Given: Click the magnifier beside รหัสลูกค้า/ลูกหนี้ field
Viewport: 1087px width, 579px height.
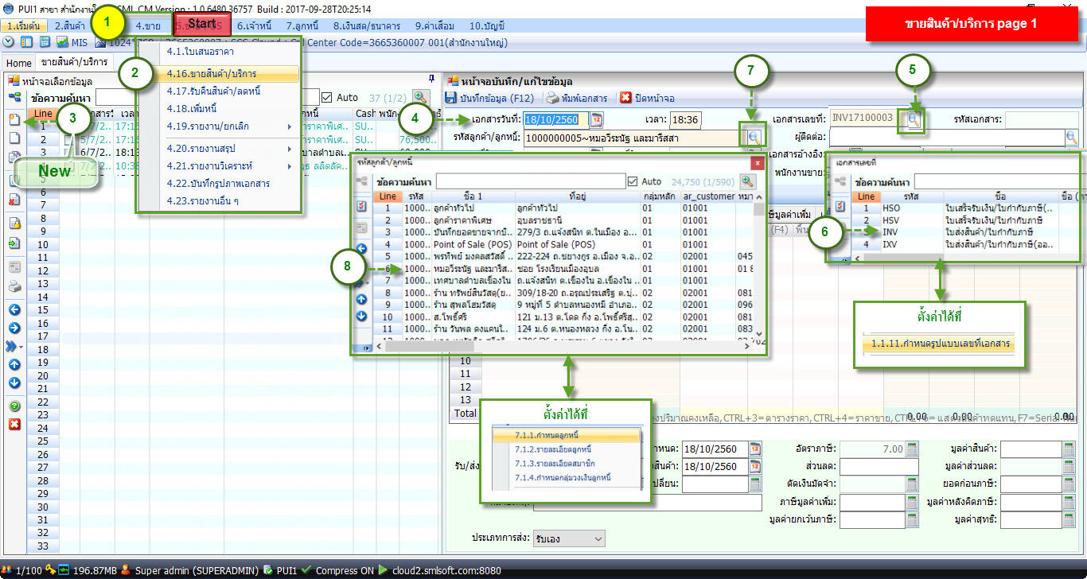Looking at the screenshot, I should tap(753, 138).
